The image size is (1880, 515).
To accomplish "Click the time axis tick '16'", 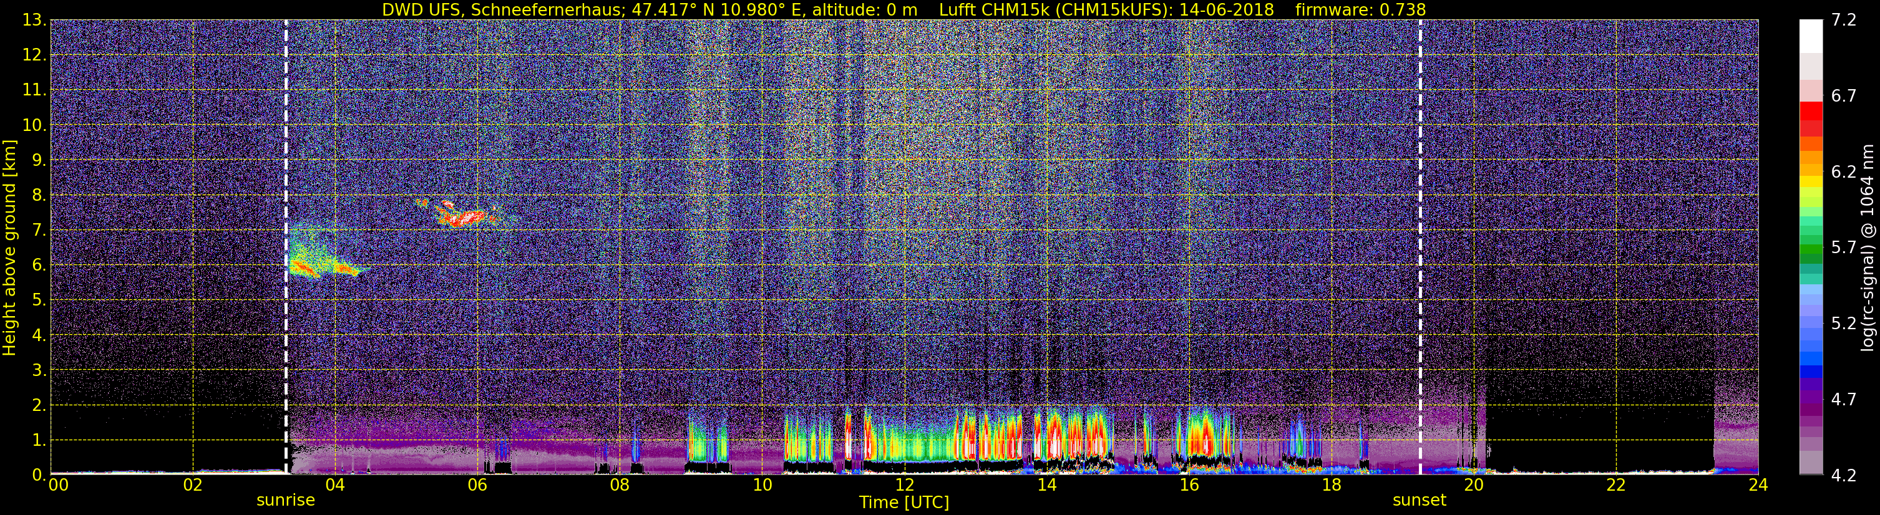I will point(1189,485).
